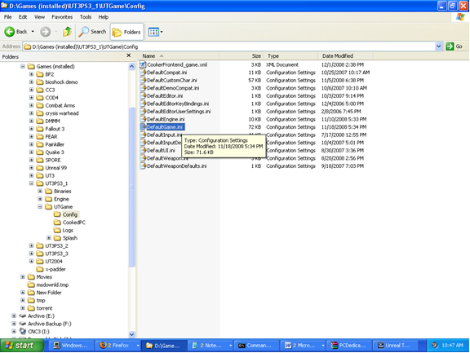Select the DefaultWeaponDefaults.ini file icon
470x353 pixels.
pos(143,165)
